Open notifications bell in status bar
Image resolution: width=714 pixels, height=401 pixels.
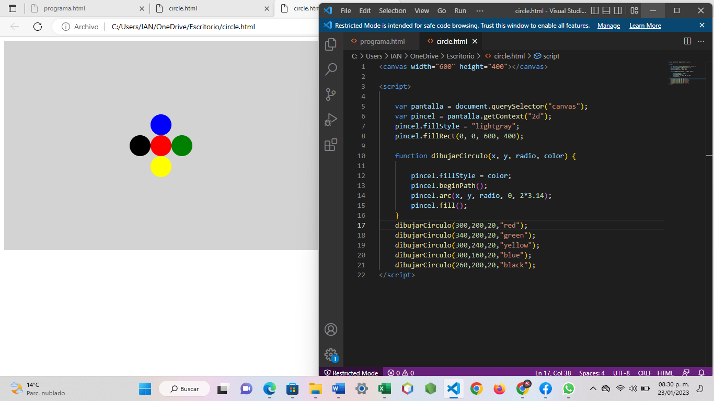click(701, 373)
